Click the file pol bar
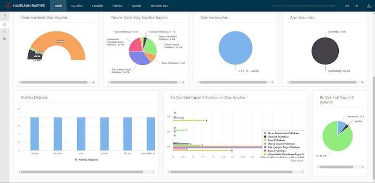Viewport: 375px width, 183px height. click(128, 134)
